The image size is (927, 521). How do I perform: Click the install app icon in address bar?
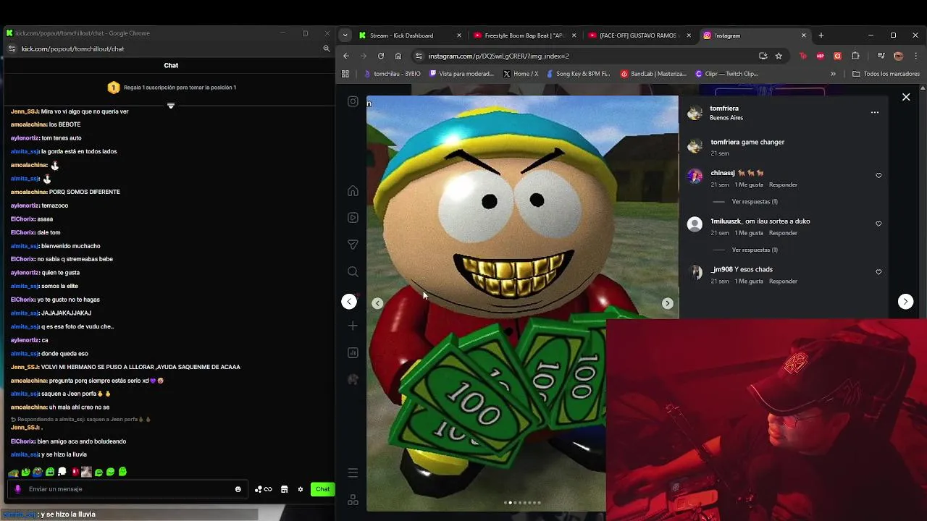[x=763, y=56]
